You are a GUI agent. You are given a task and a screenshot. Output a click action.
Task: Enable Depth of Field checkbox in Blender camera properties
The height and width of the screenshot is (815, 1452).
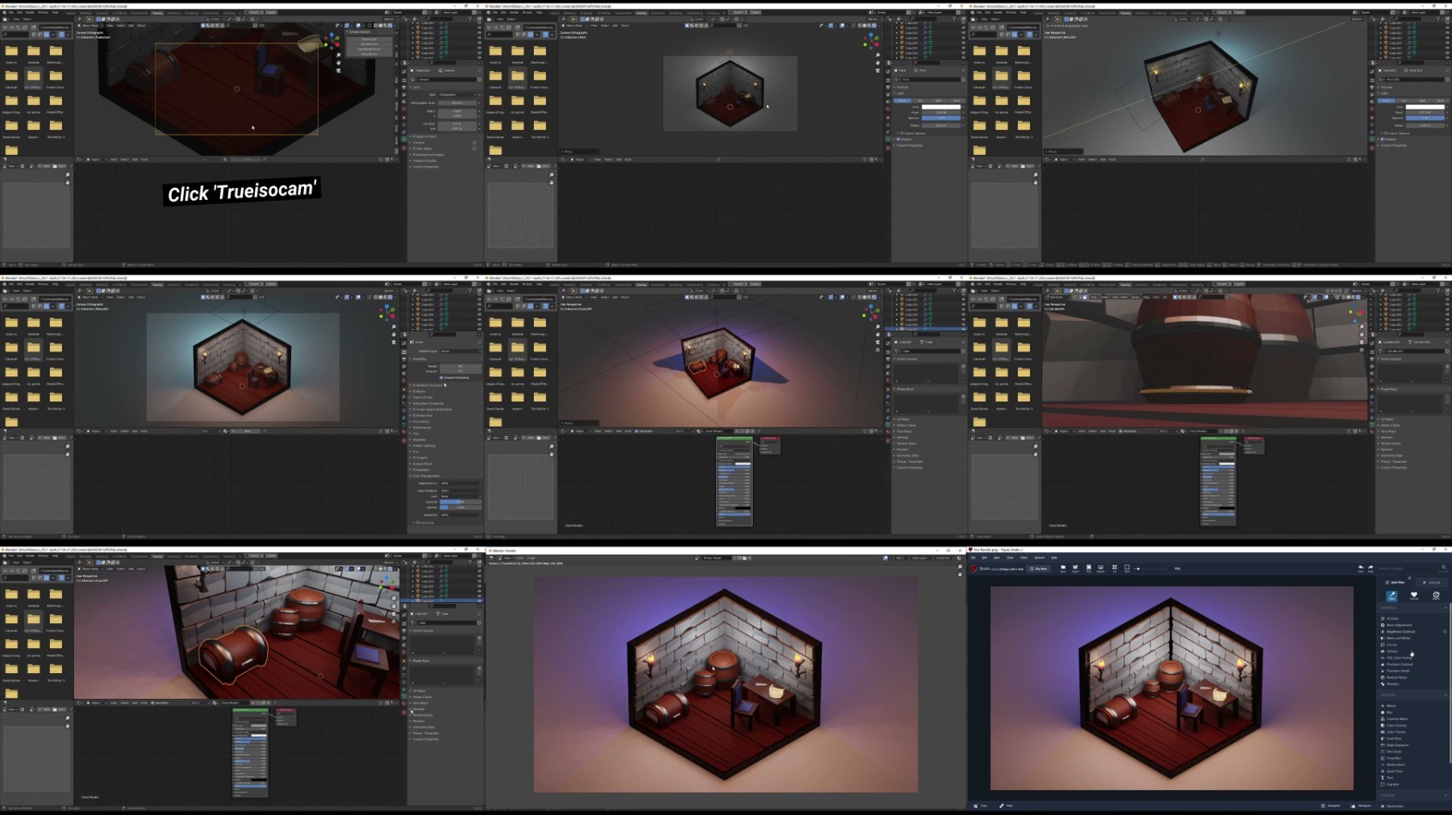tap(415, 136)
